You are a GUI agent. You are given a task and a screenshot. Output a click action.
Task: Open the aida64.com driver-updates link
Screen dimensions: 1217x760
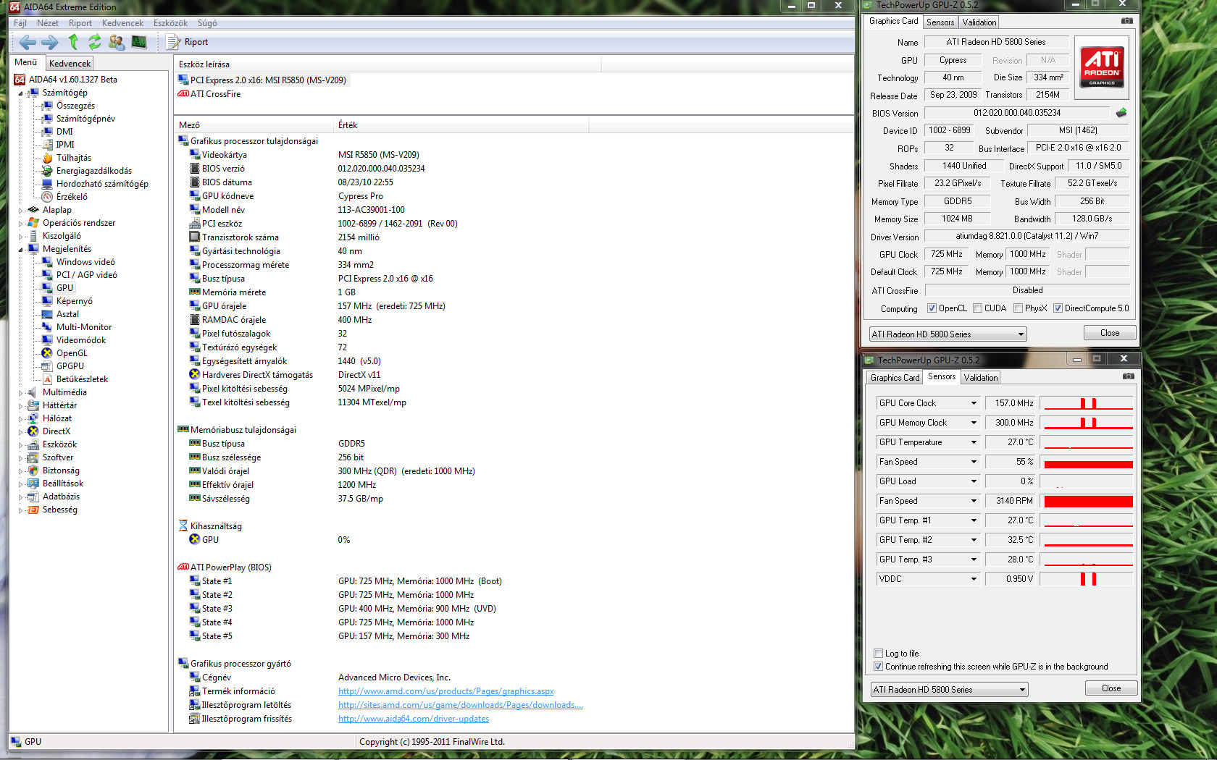tap(413, 719)
